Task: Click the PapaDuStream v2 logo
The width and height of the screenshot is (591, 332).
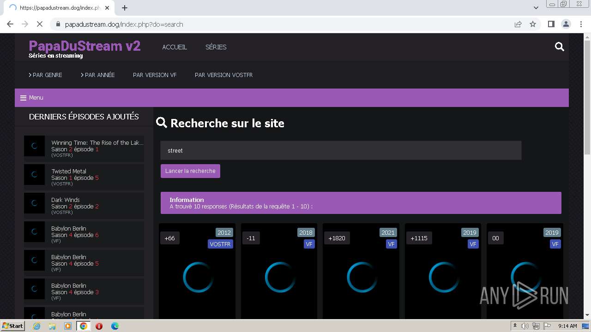Action: [84, 46]
